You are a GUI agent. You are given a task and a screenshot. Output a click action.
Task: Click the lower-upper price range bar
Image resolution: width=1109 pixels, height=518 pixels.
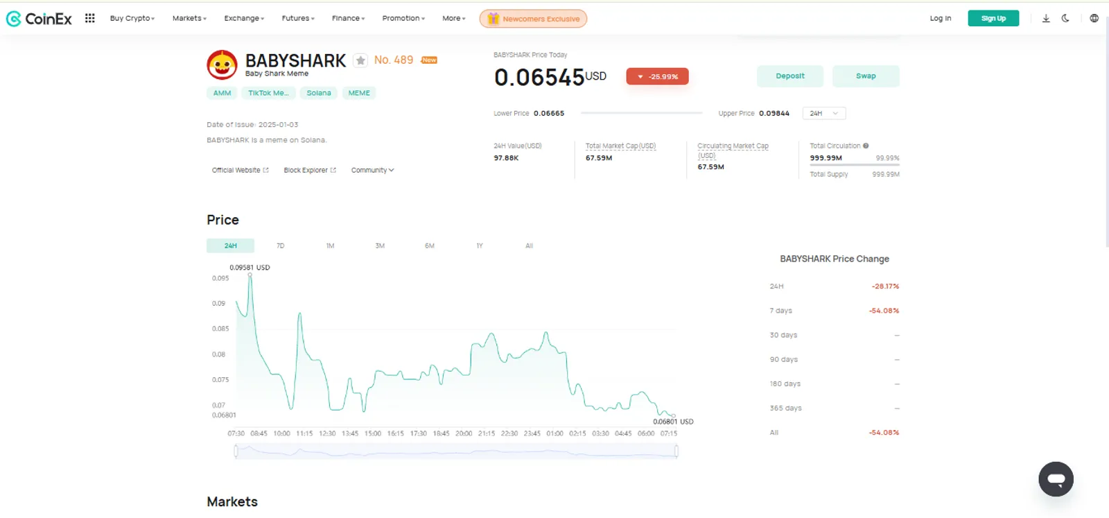[x=641, y=112]
